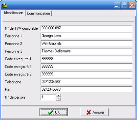137x120 pixels.
Task: Click the Code enregistré 3 label
Action: click(x=18, y=75)
